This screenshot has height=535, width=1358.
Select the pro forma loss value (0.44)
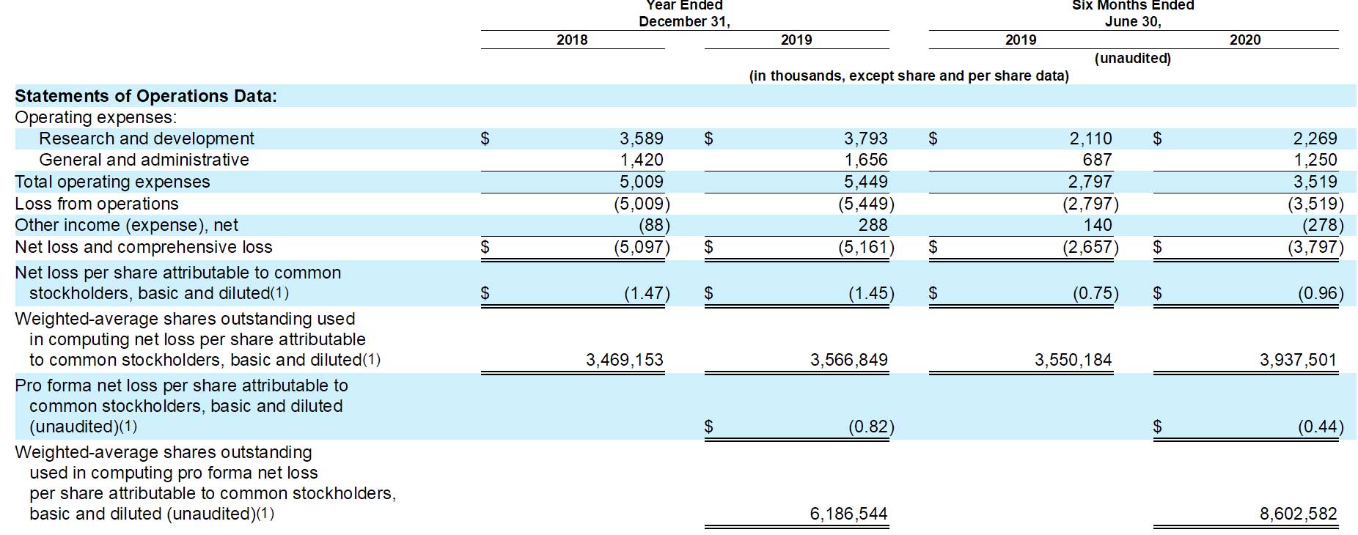coord(1321,427)
